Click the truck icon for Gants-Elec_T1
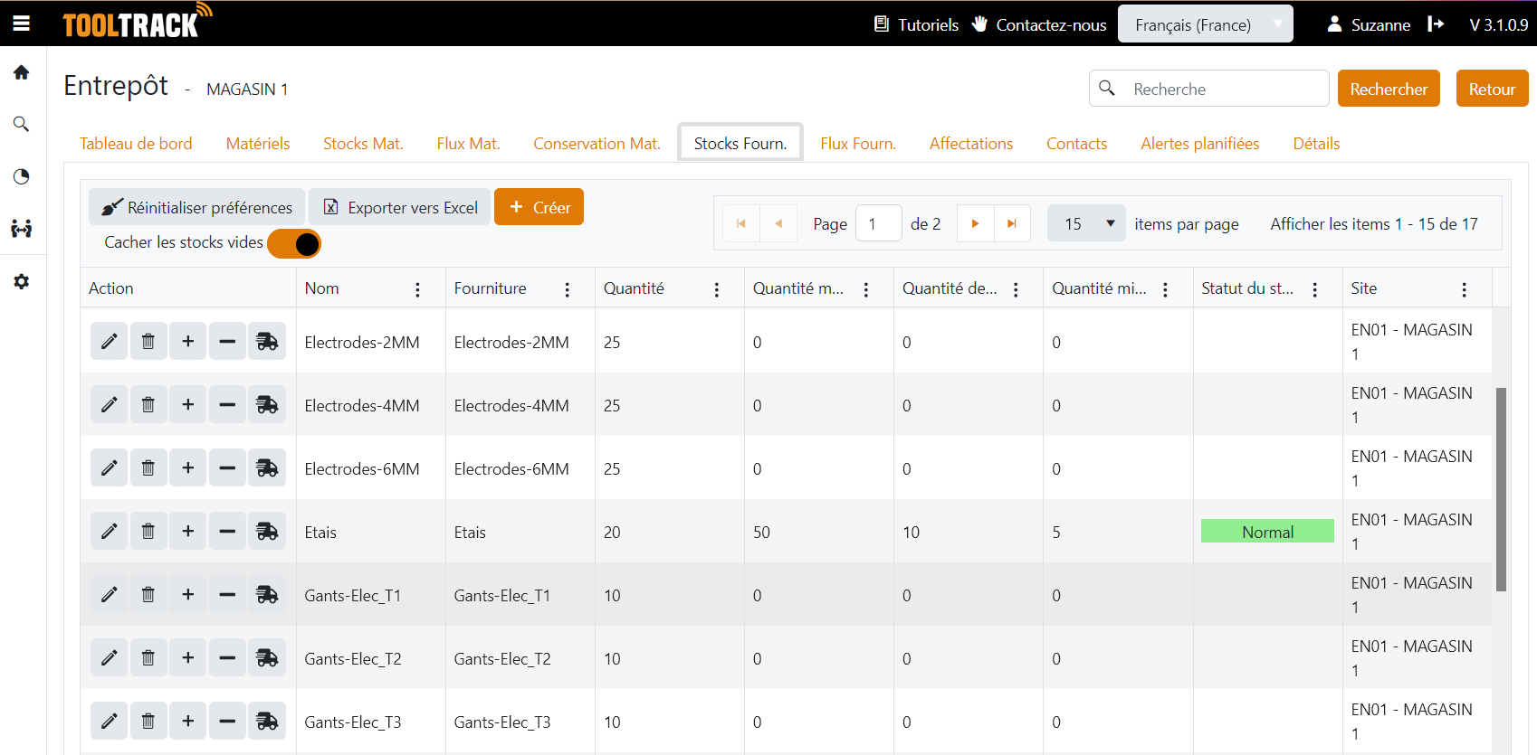The image size is (1537, 755). point(267,595)
